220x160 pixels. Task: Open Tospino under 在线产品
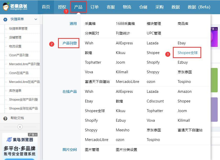tap(153, 140)
